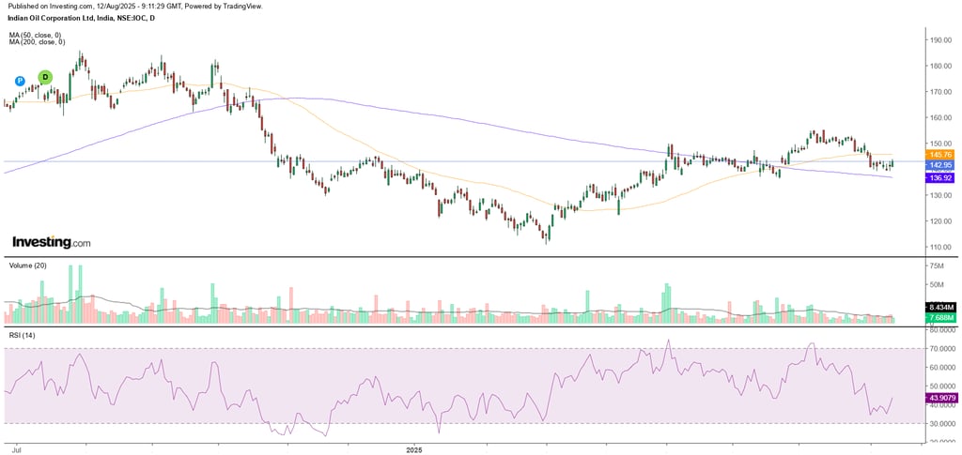Click the blue 142.95 last price tag
962x455 pixels.
[939, 165]
